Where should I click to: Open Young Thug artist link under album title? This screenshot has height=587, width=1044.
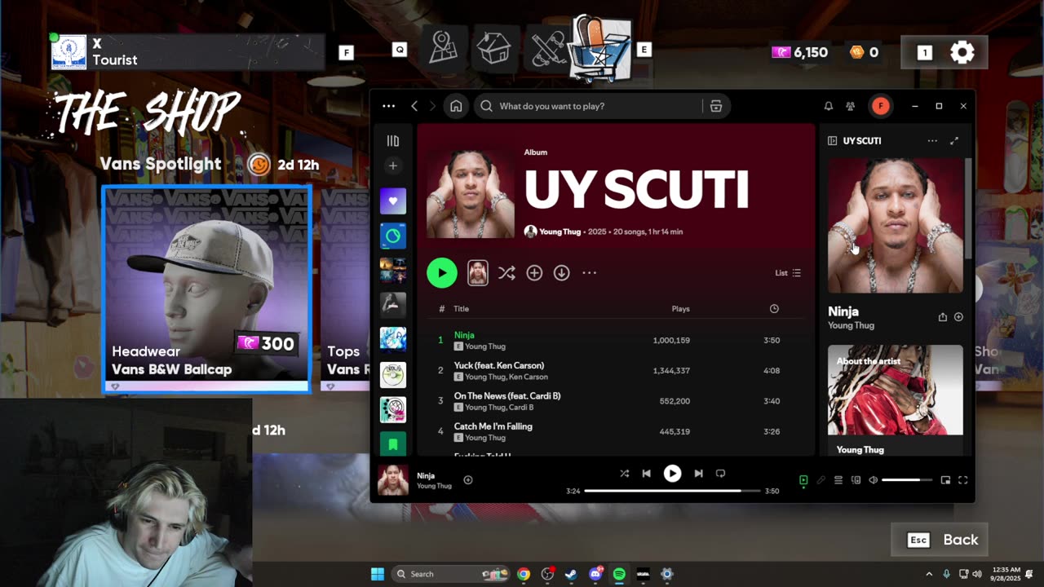[560, 232]
